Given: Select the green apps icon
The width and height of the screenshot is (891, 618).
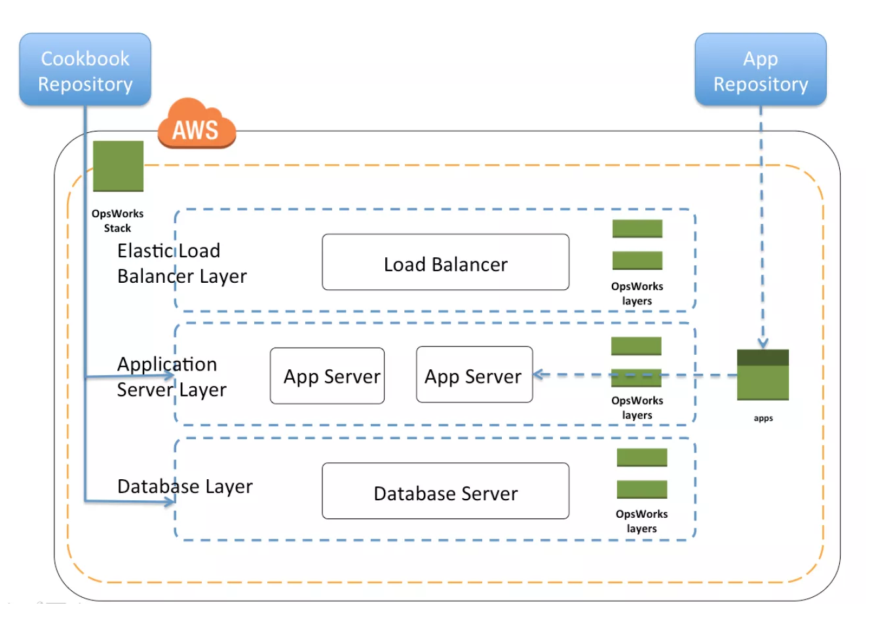Looking at the screenshot, I should click(763, 374).
